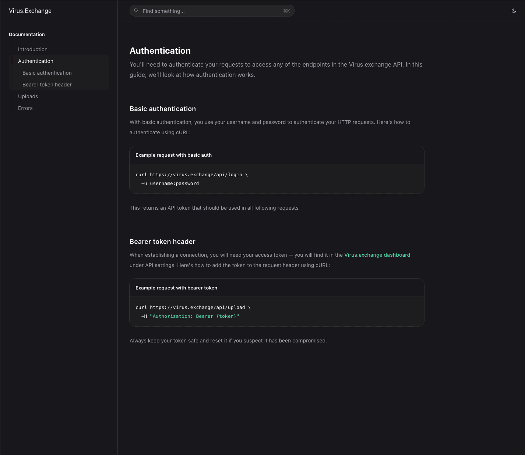Jump to Basic authentication via sidebar sub-item
This screenshot has width=525, height=455.
tap(47, 73)
